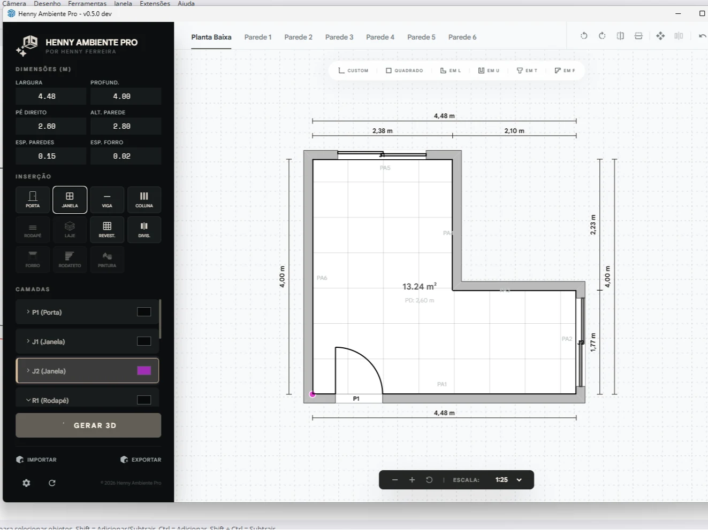Switch to Parede 4 tab
Image resolution: width=708 pixels, height=530 pixels.
(380, 37)
